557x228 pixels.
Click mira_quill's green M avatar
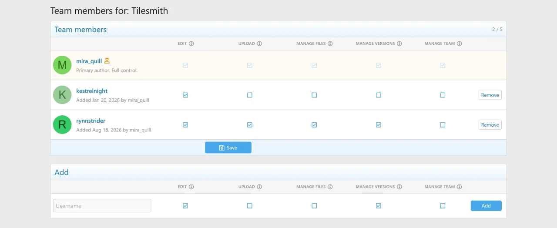(x=62, y=65)
